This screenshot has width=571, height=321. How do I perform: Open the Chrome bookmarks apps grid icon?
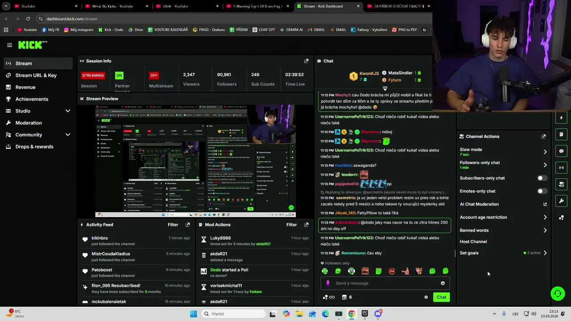[x=6, y=30]
